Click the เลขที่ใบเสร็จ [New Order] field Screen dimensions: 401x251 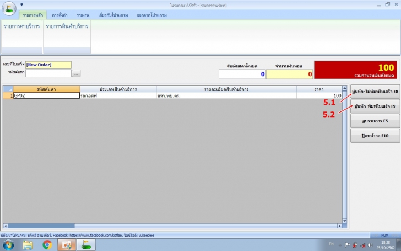click(x=48, y=65)
